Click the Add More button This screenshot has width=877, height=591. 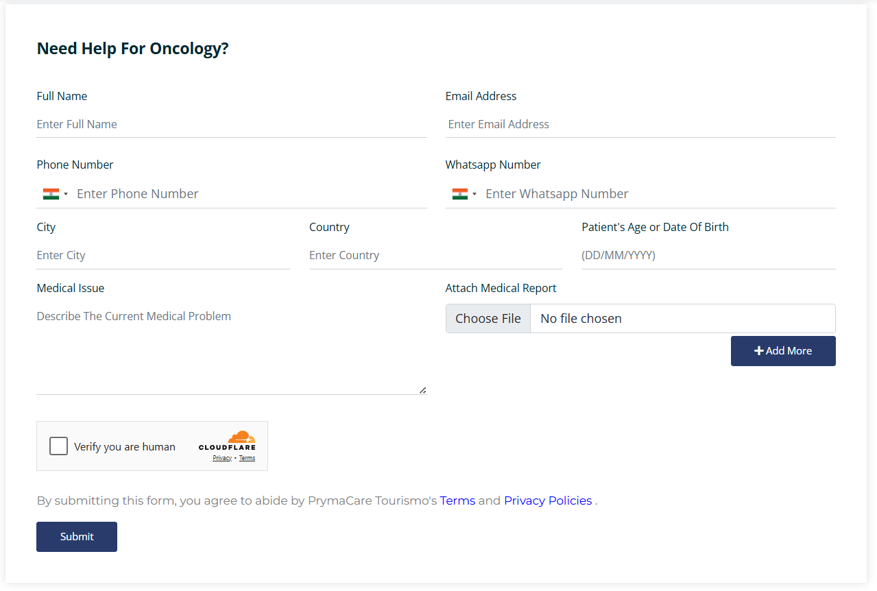783,350
